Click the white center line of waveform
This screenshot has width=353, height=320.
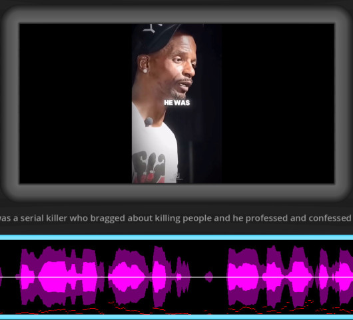coord(176,277)
